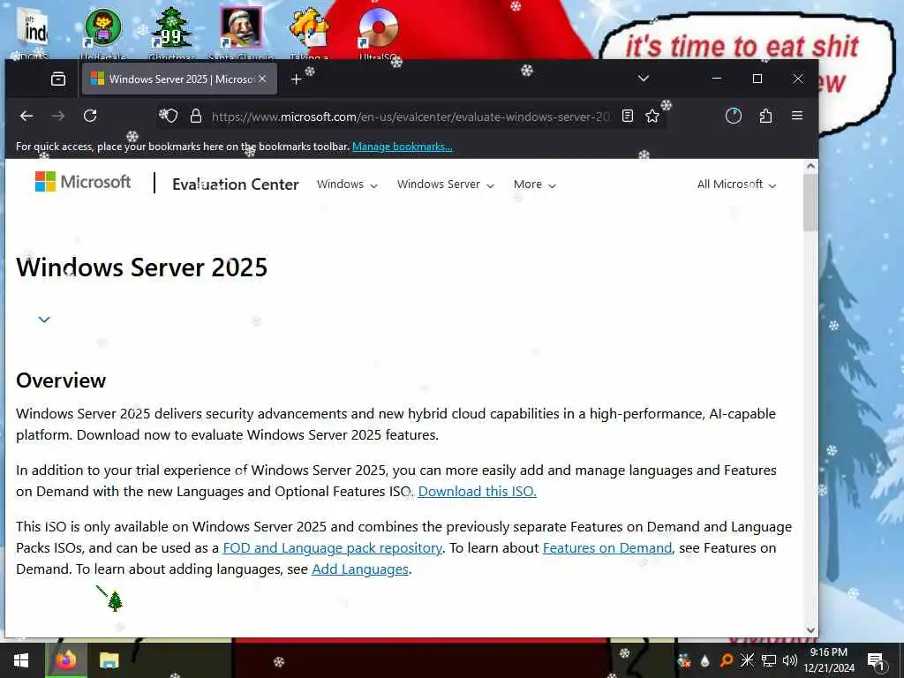
Task: Open the Extensions puzzle menu
Action: coord(765,116)
